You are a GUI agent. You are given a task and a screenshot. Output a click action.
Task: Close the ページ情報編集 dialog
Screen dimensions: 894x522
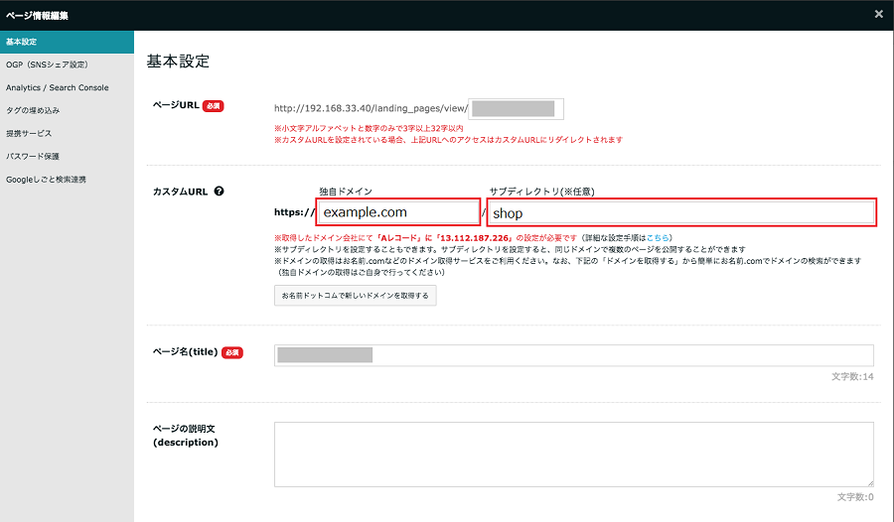tap(878, 14)
